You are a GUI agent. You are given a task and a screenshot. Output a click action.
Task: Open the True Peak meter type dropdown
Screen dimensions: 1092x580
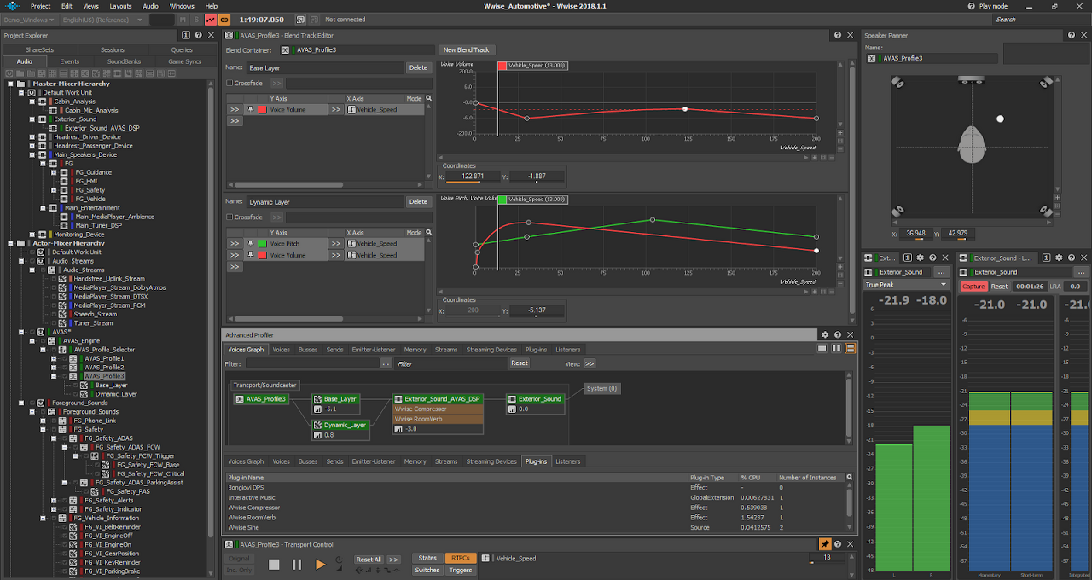pyautogui.click(x=906, y=285)
